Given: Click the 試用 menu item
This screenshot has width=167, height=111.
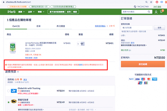Looking at the screenshot, I should tap(69, 12).
